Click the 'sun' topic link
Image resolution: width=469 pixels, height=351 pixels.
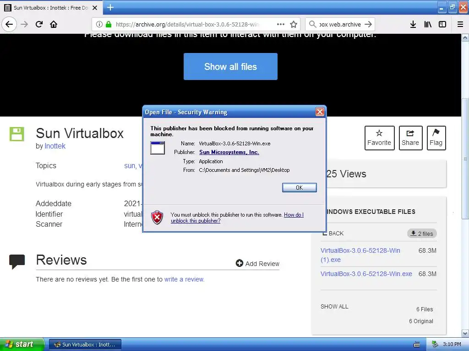point(130,165)
